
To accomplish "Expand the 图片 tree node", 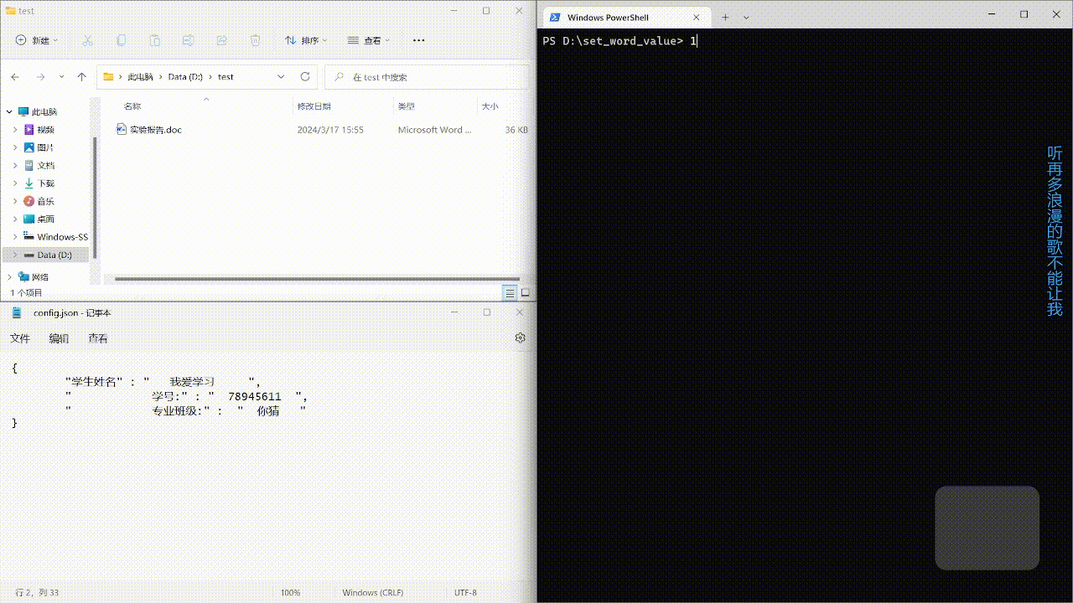I will (x=15, y=147).
